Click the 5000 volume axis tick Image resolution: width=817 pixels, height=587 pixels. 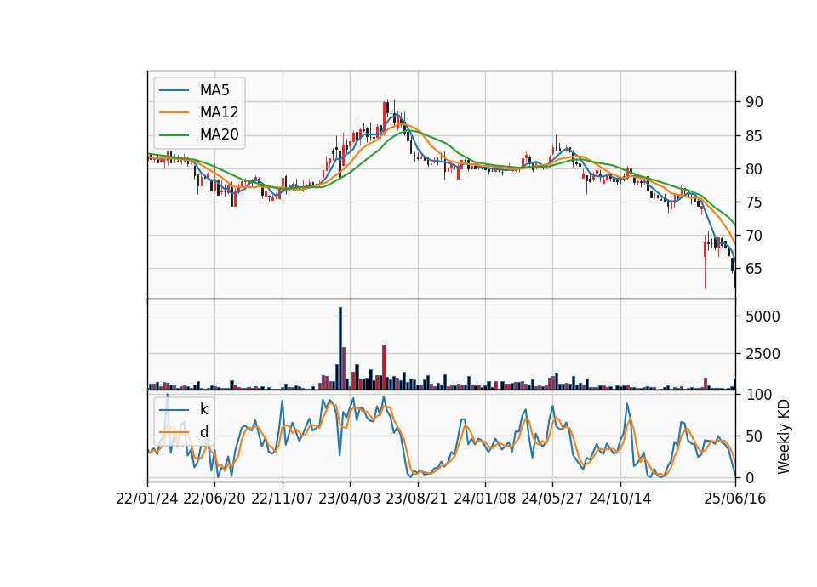pyautogui.click(x=763, y=316)
